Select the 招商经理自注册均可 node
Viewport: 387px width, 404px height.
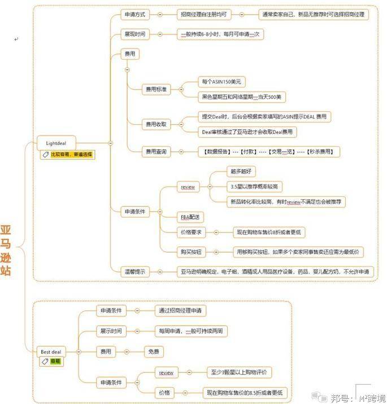[204, 15]
